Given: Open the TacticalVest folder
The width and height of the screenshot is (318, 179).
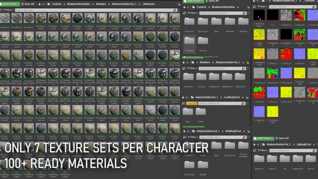Looking at the screenshot, I should [189, 165].
